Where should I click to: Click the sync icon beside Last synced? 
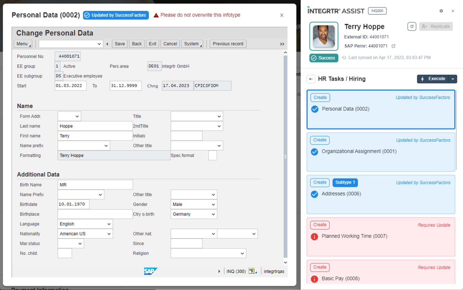pos(344,58)
